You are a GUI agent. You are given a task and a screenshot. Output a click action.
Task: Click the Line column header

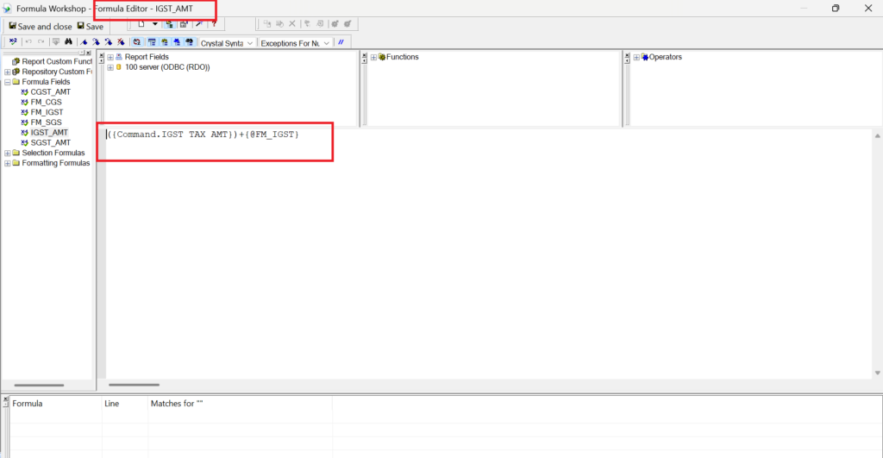125,404
